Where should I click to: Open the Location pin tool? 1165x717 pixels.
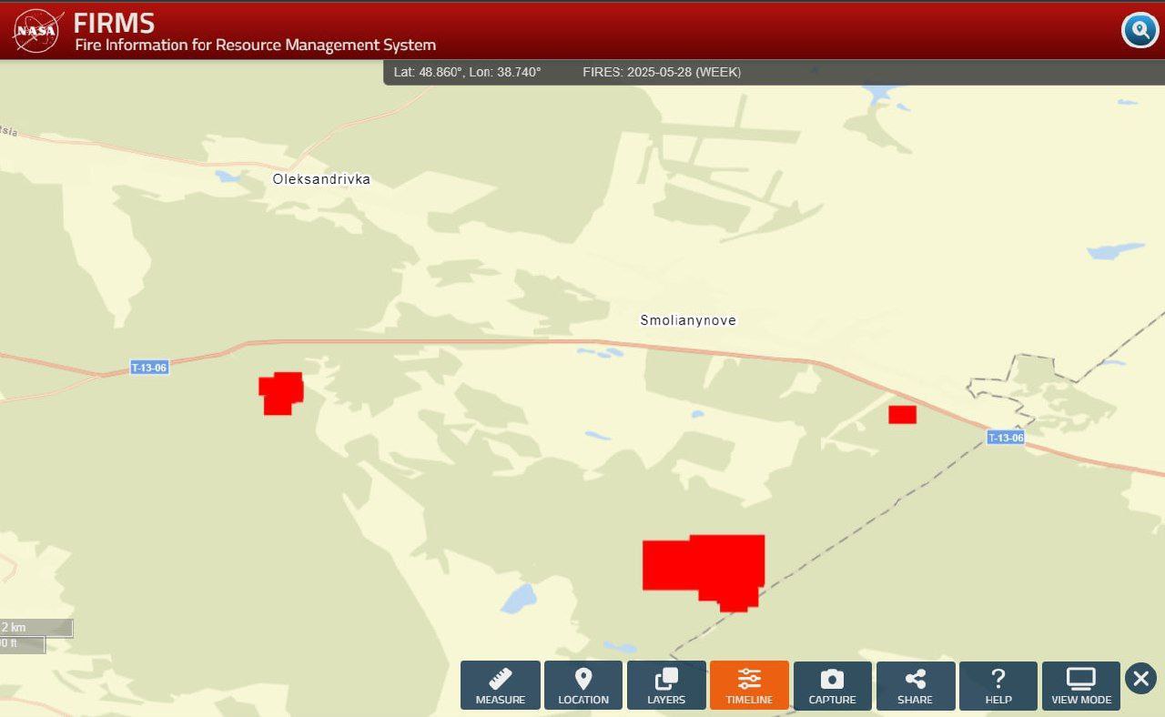(583, 685)
